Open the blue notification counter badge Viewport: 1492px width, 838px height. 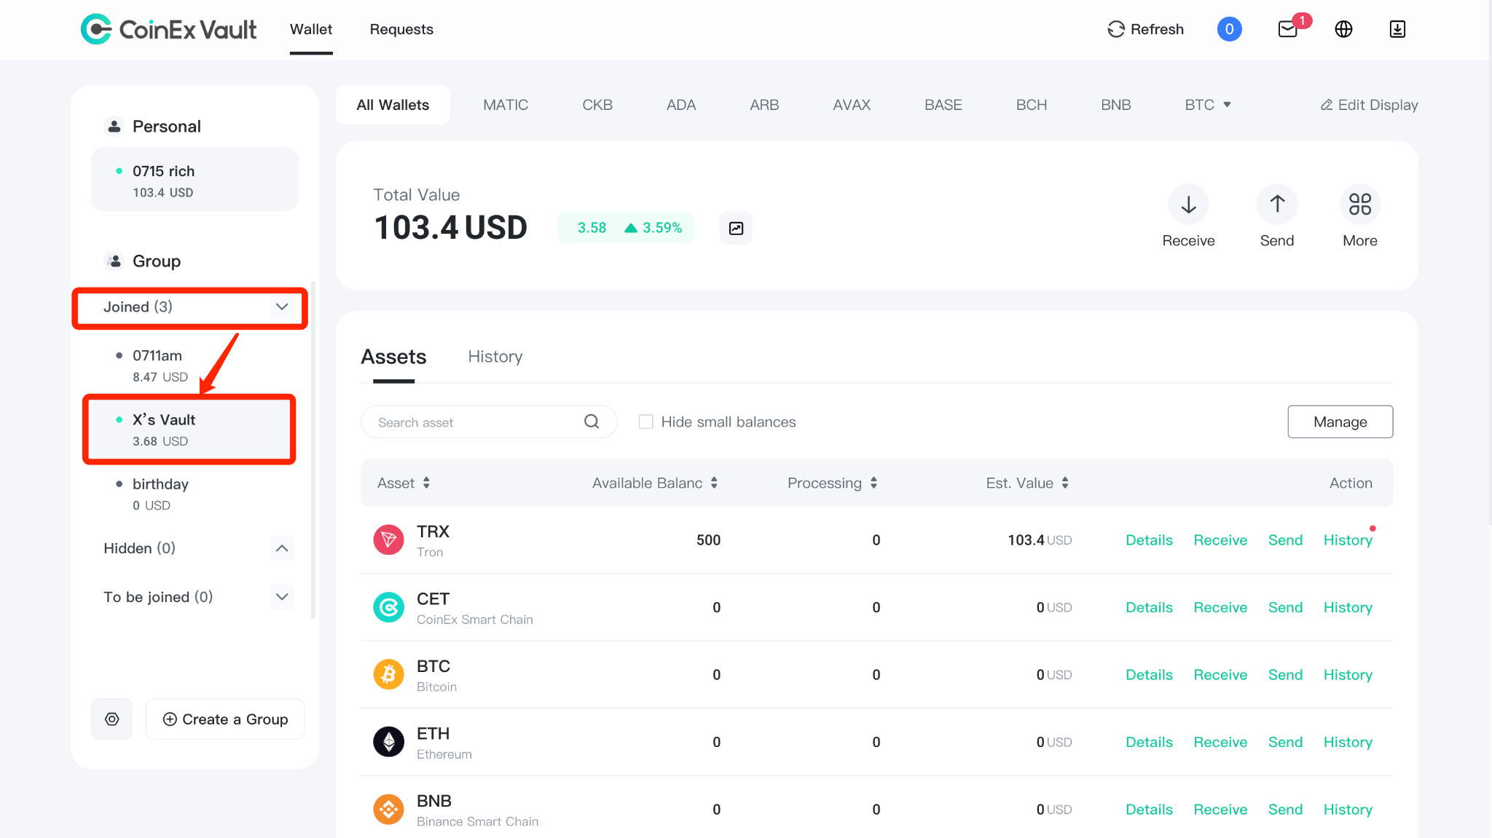pos(1229,29)
